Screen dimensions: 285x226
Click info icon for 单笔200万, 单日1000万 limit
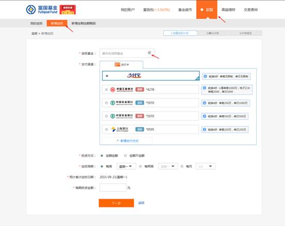coord(204,103)
